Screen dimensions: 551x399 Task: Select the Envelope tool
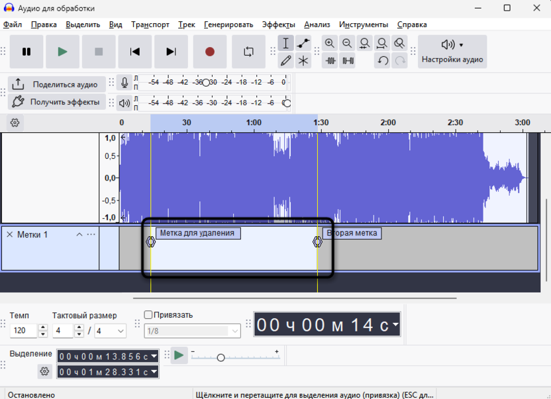click(x=303, y=44)
